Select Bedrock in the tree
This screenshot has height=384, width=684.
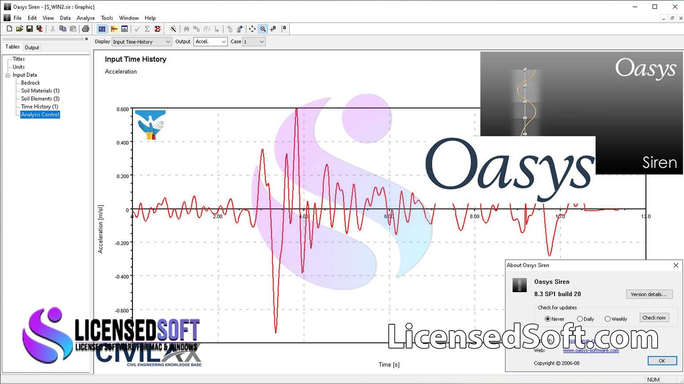(x=30, y=83)
